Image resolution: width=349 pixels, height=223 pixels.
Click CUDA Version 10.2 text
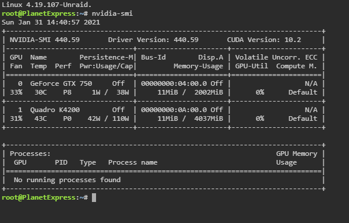[x=264, y=40]
